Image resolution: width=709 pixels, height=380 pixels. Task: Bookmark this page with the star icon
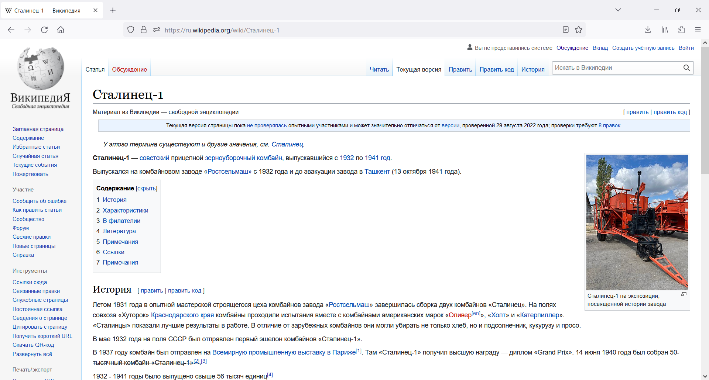click(579, 30)
